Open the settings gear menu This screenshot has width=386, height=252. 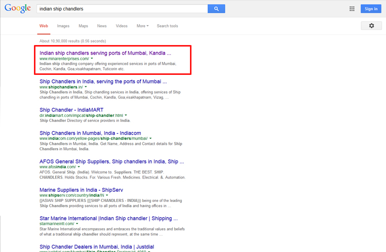[x=371, y=26]
